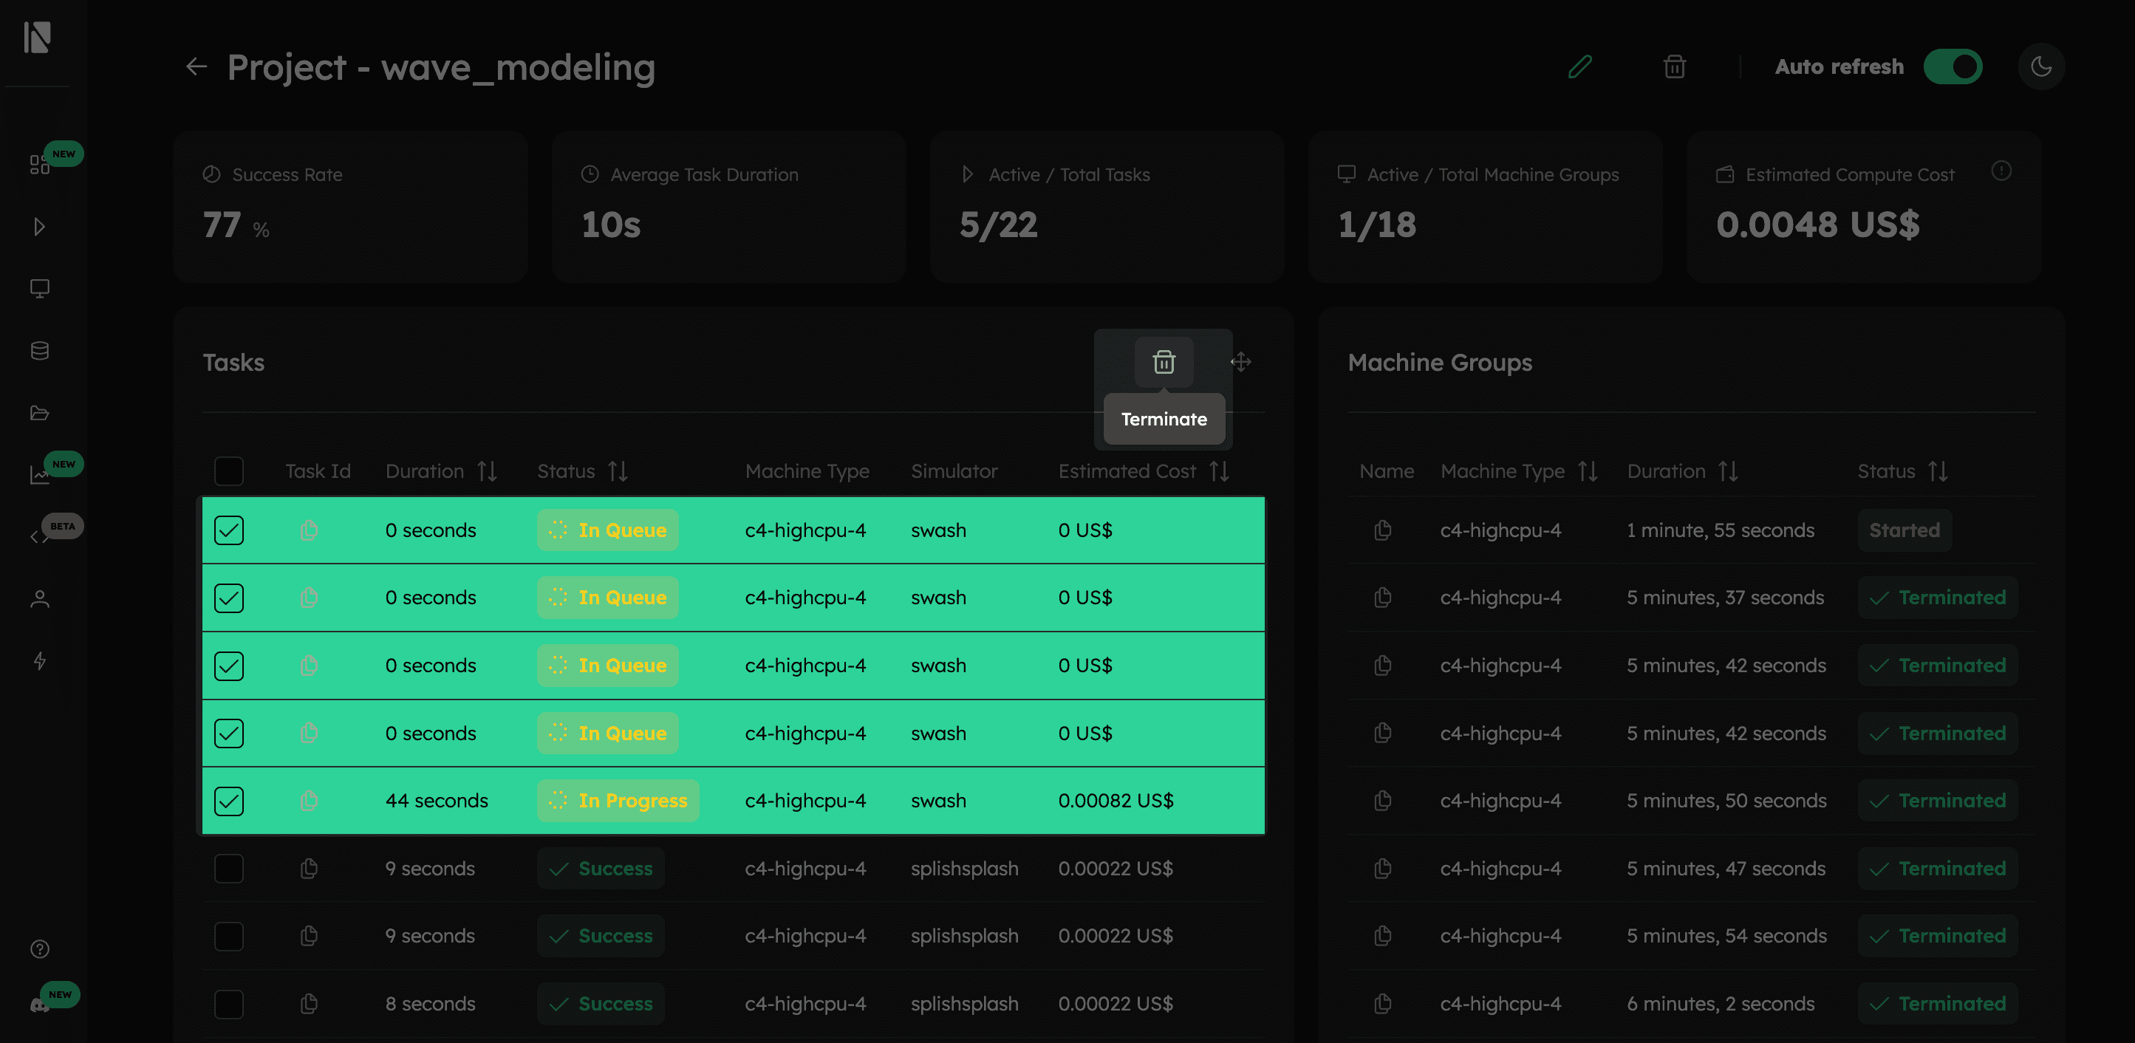The image size is (2135, 1043).
Task: Open the storage database icon in sidebar
Action: [x=40, y=350]
